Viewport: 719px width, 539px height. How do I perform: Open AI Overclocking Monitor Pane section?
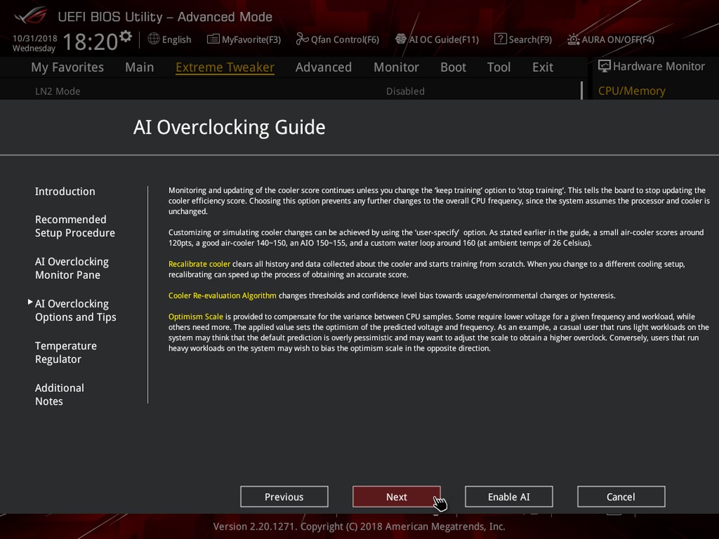pyautogui.click(x=72, y=268)
